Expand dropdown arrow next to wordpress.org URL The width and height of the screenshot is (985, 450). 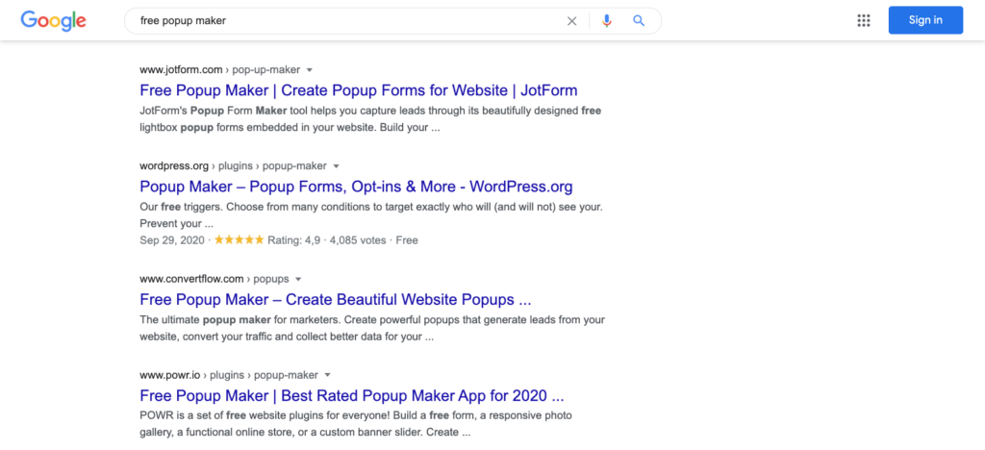[x=337, y=166]
